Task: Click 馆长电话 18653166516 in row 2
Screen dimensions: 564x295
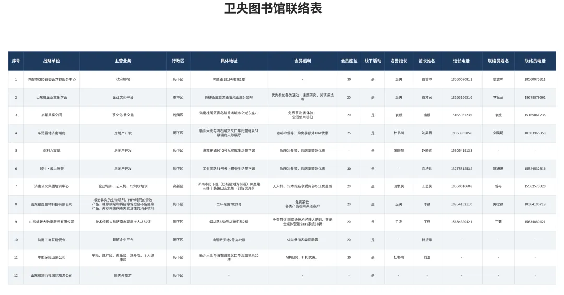Action: pyautogui.click(x=461, y=97)
